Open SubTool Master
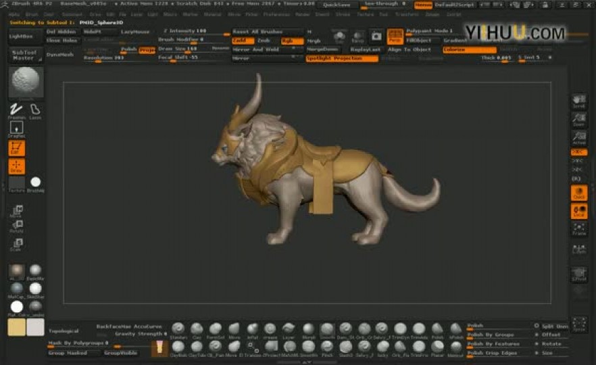Viewport: 596px width, 365px height. [25, 55]
